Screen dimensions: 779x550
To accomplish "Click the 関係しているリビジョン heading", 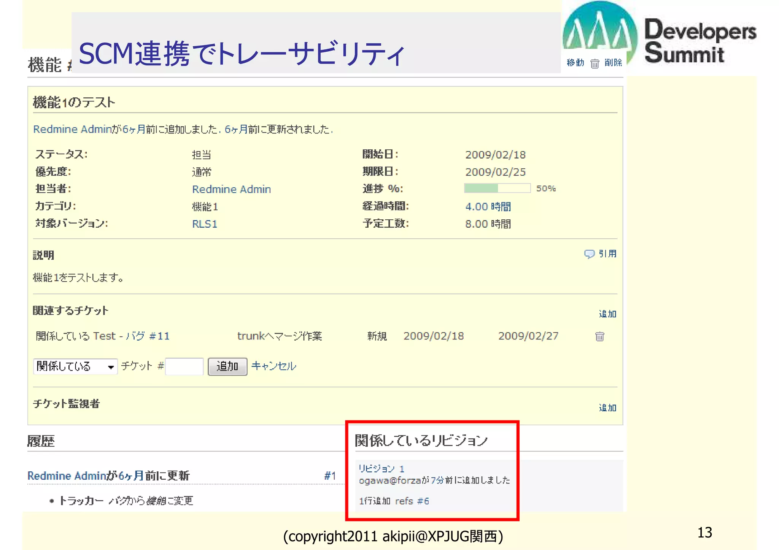I will 421,441.
